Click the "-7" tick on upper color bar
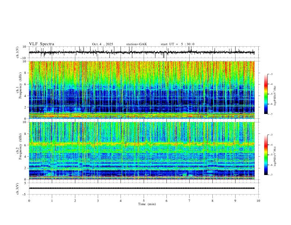 coord(271,114)
